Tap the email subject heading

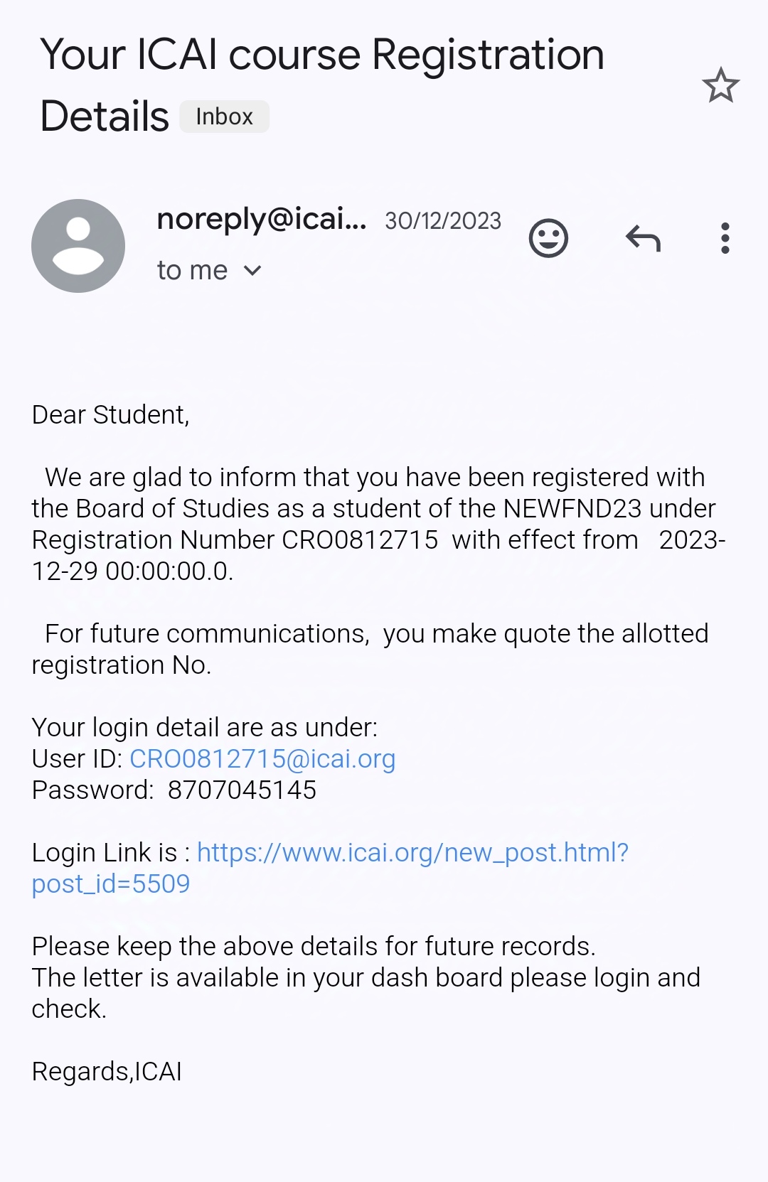(321, 55)
